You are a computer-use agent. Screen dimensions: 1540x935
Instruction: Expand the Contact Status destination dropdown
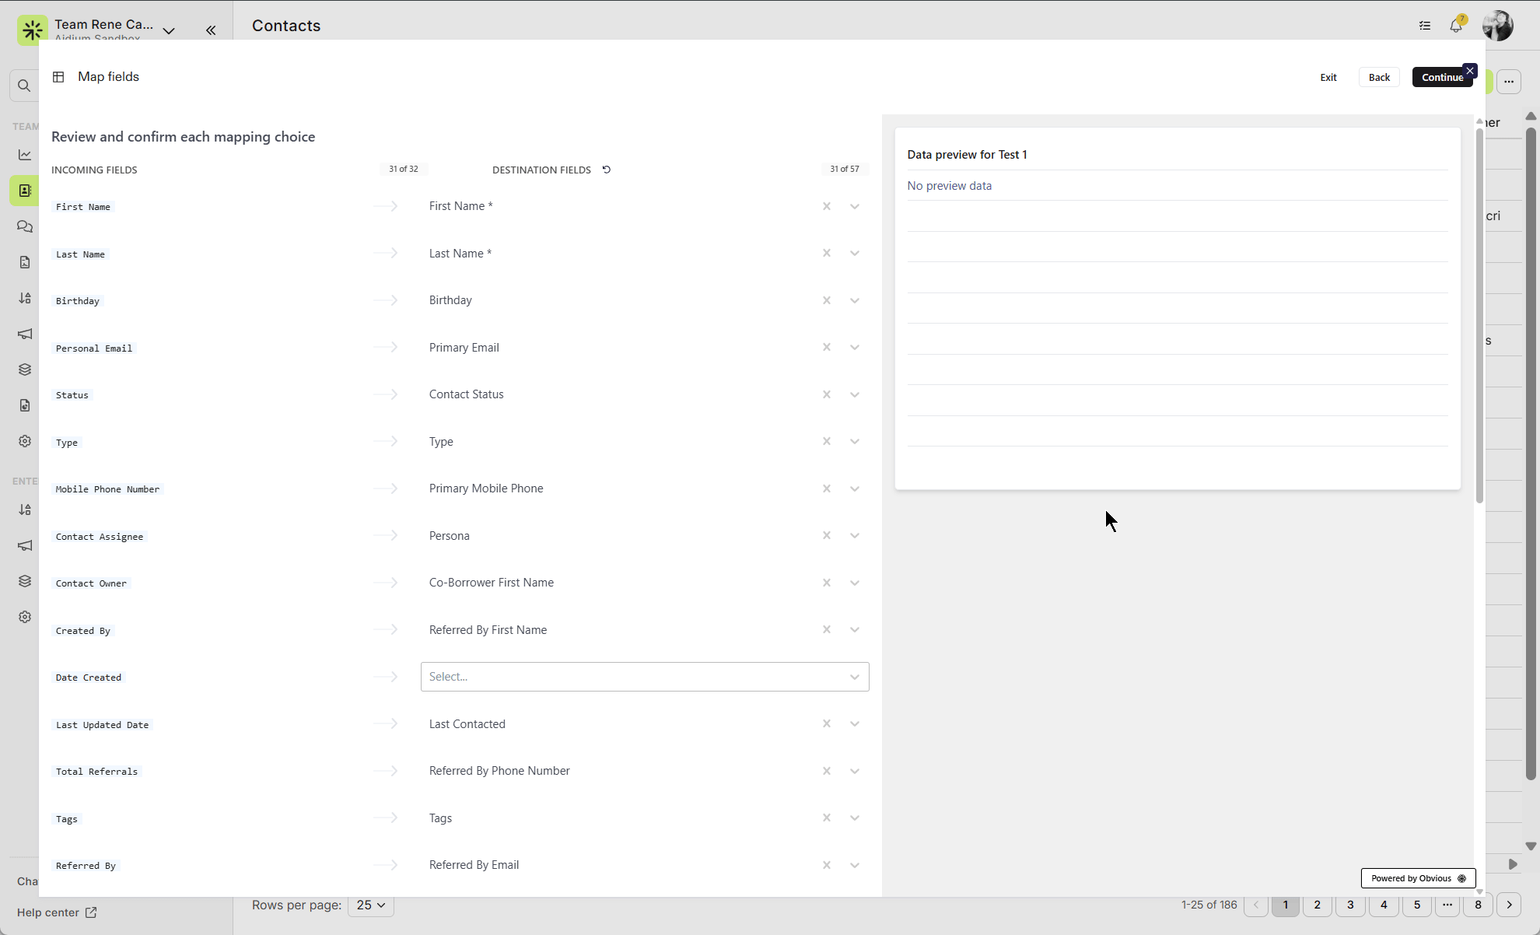[855, 395]
